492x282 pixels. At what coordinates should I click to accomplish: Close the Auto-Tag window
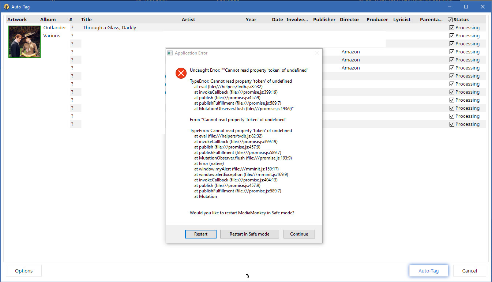(x=482, y=7)
